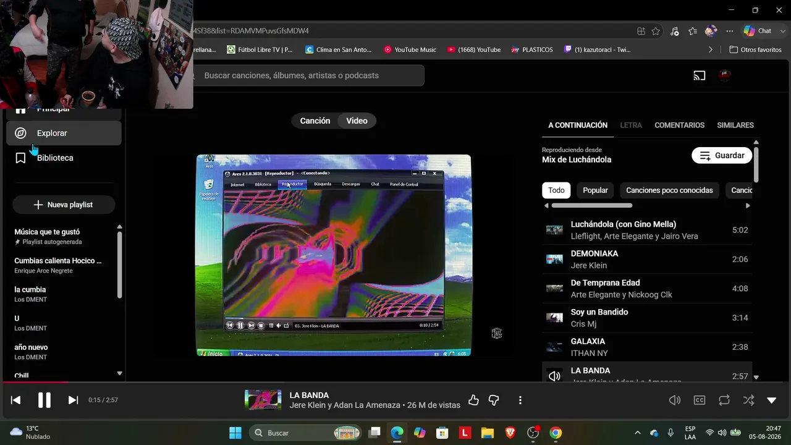Filter queue by Popular

[595, 190]
